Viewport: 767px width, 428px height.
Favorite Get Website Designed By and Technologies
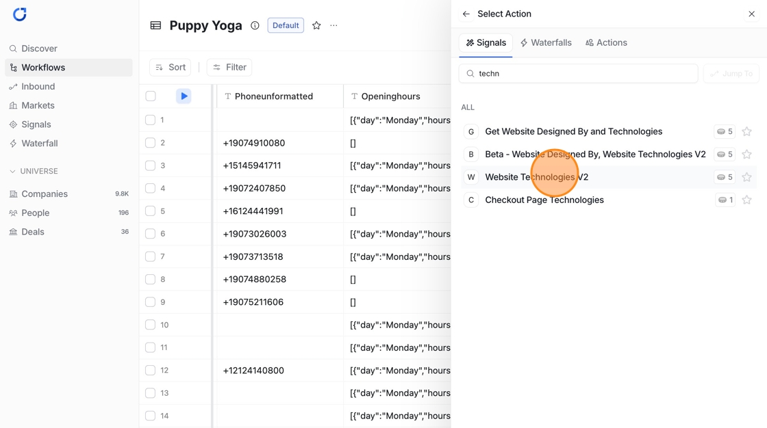point(746,131)
